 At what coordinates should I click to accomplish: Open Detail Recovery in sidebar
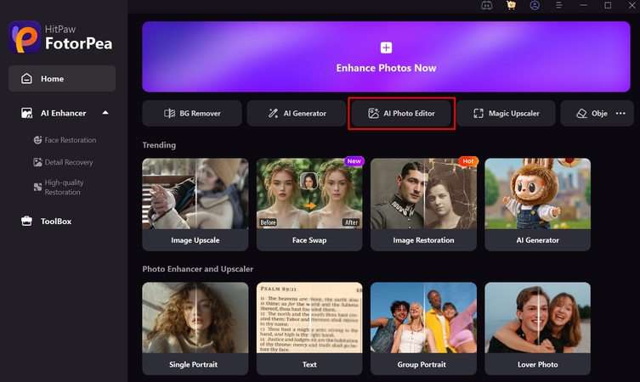[63, 162]
